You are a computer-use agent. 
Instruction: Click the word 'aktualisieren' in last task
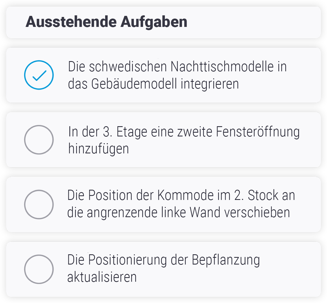coord(102,277)
